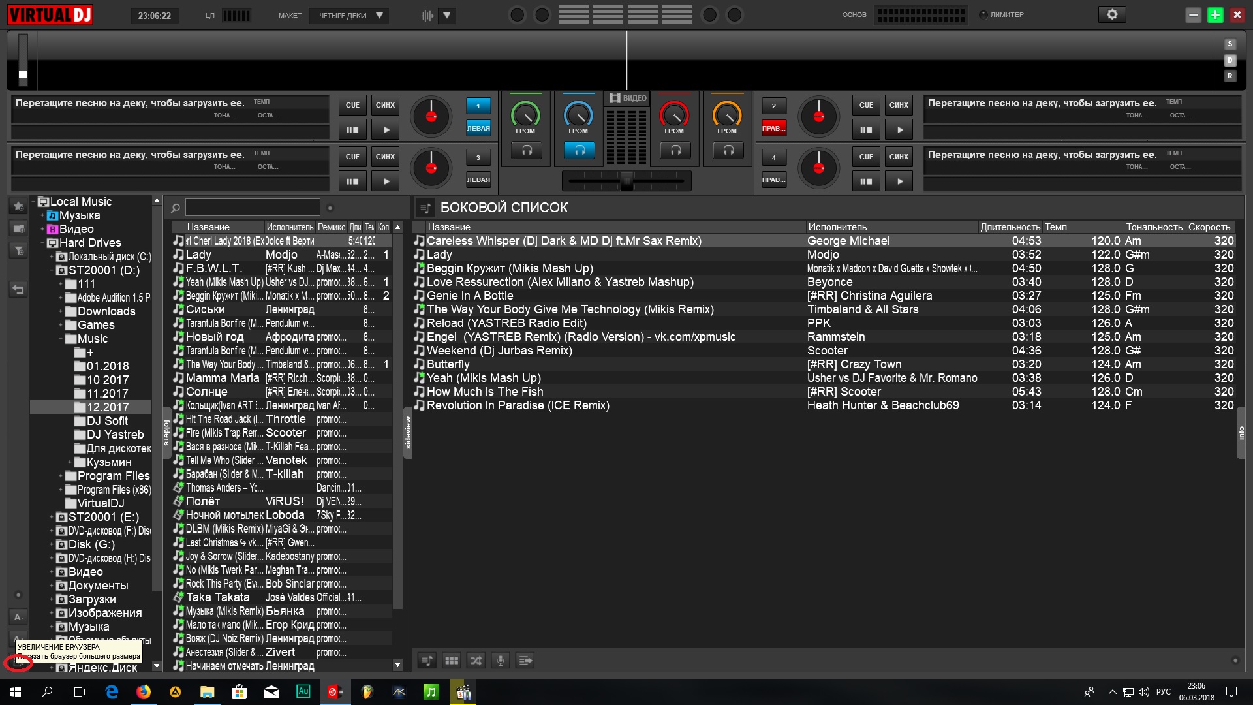Click the crossfader slider handle
1253x705 pixels.
pos(627,180)
